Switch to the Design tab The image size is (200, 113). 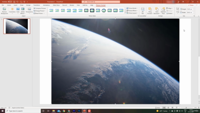[28, 5]
